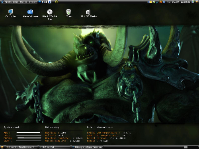Click the orange icon at top-right corner
The height and width of the screenshot is (149, 199).
tap(197, 2)
